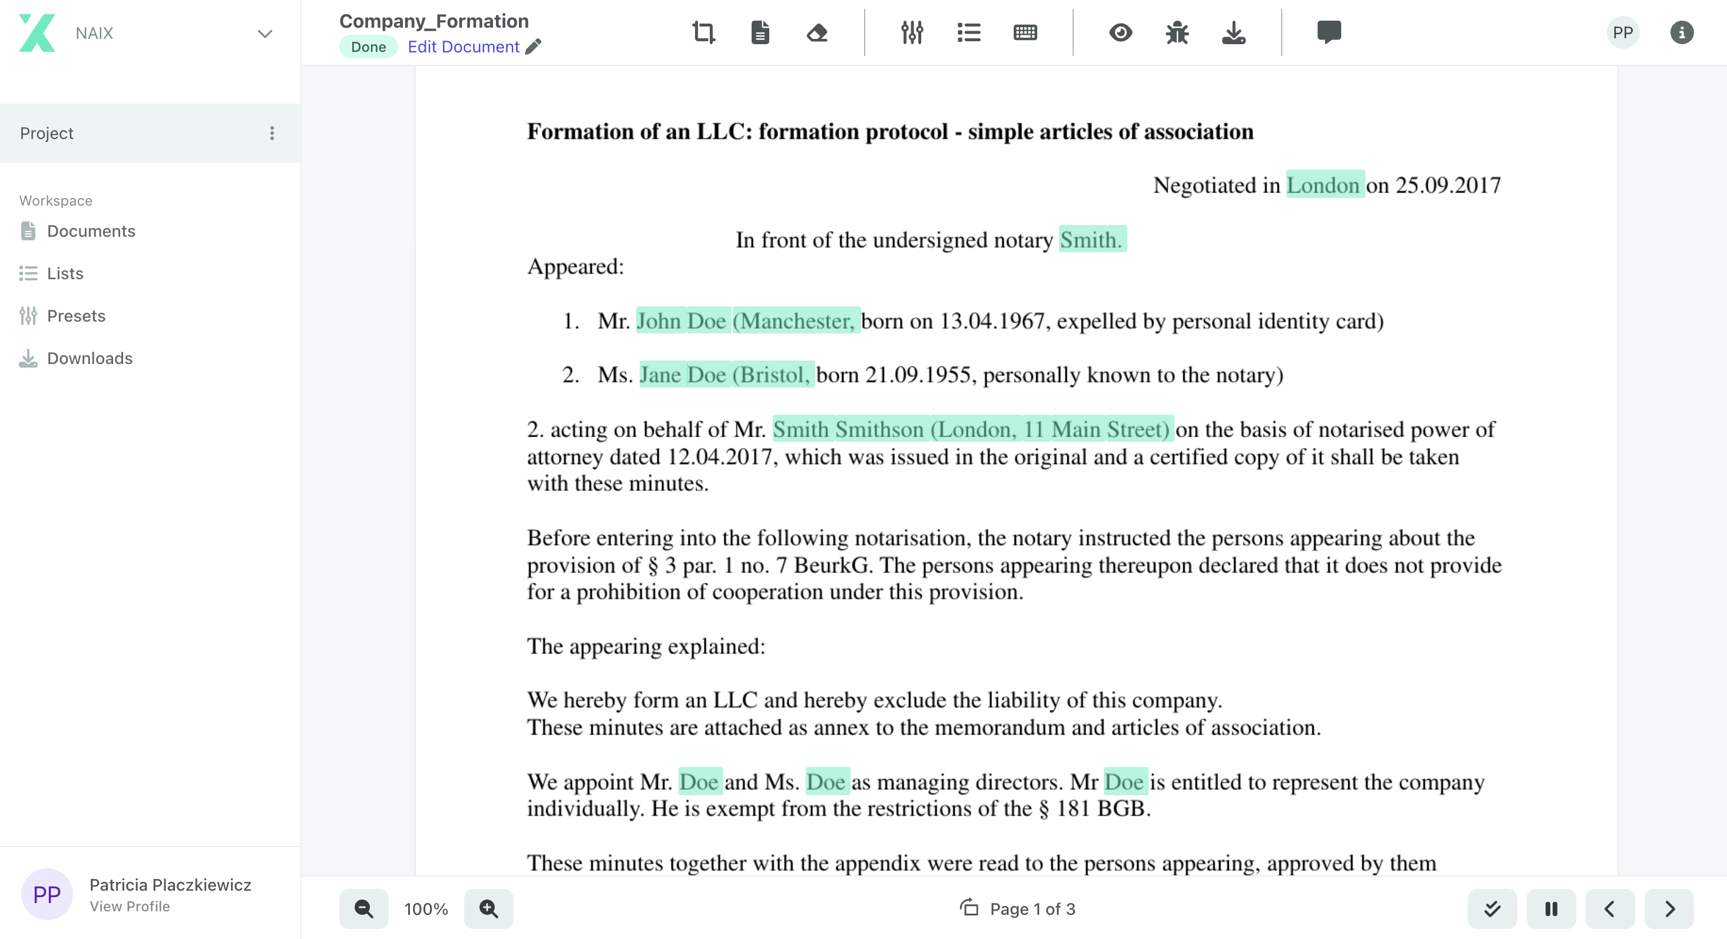Click the Done status badge

(368, 47)
